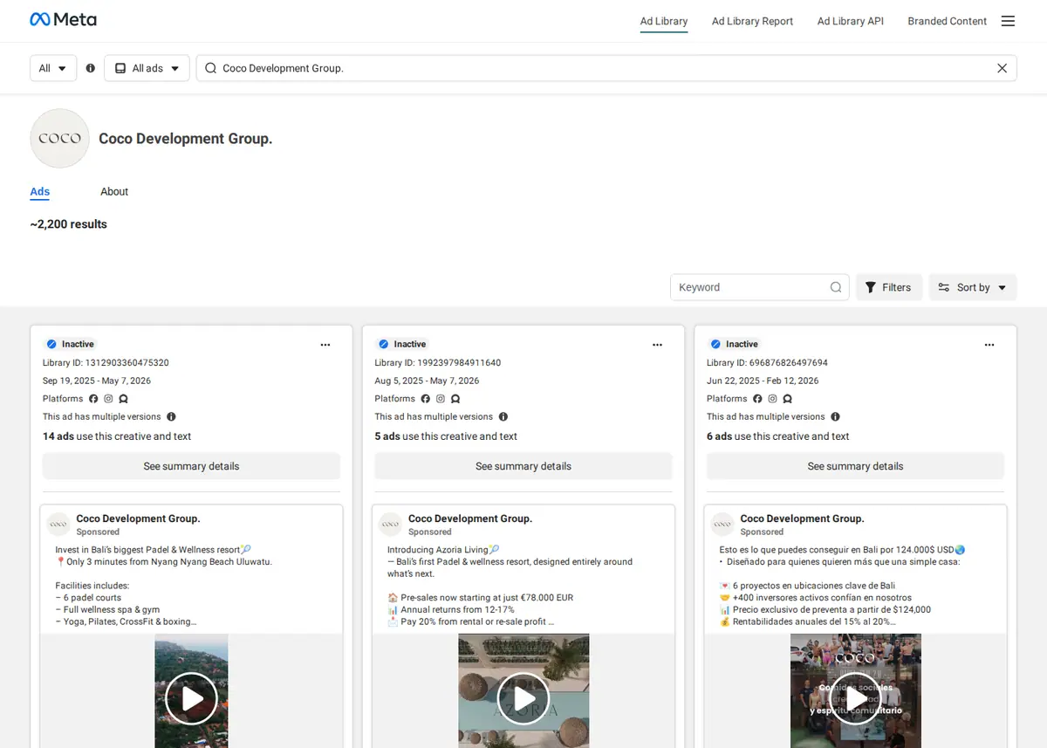Viewport: 1047px width, 748px height.
Task: Focus the Keyword input field
Action: 750,287
